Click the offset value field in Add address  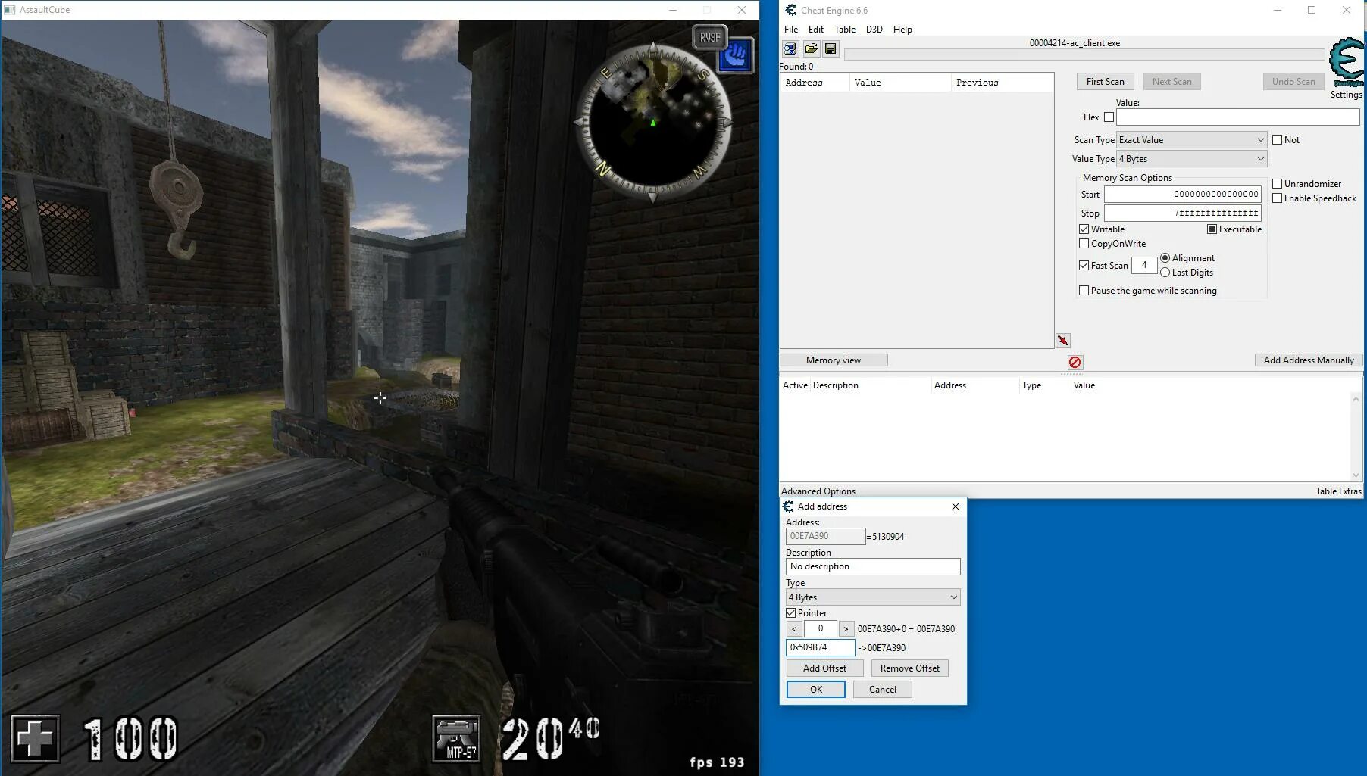click(x=820, y=629)
